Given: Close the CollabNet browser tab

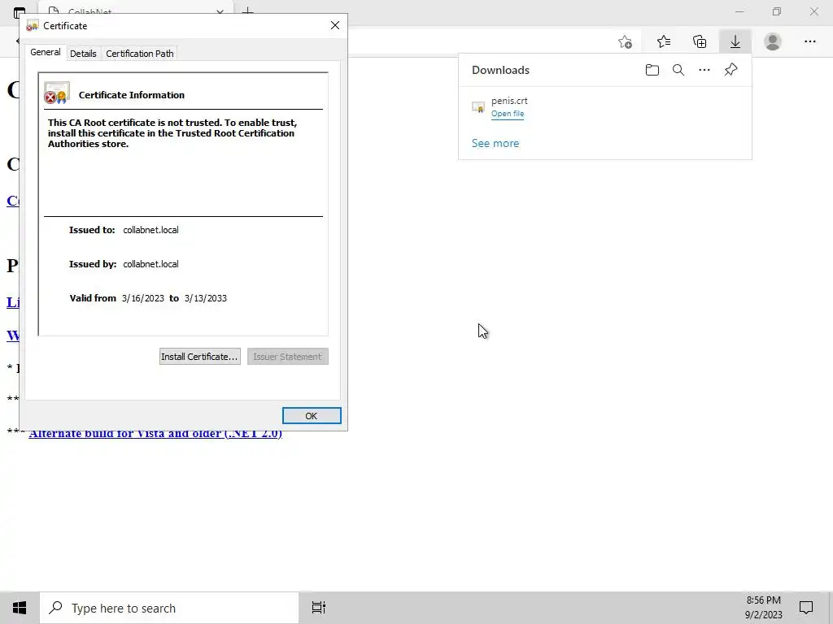Looking at the screenshot, I should pos(220,11).
